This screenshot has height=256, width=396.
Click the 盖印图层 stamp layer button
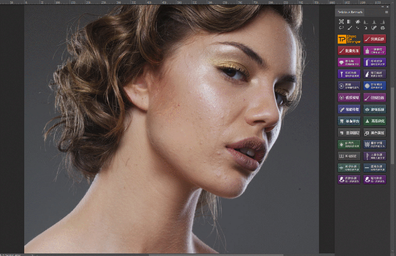pyautogui.click(x=349, y=133)
